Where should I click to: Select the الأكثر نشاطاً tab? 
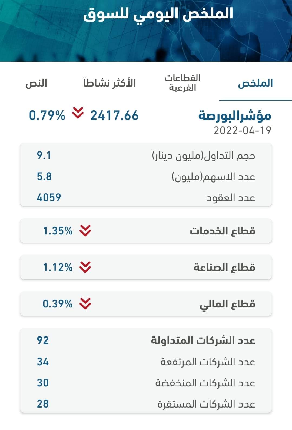(x=109, y=83)
